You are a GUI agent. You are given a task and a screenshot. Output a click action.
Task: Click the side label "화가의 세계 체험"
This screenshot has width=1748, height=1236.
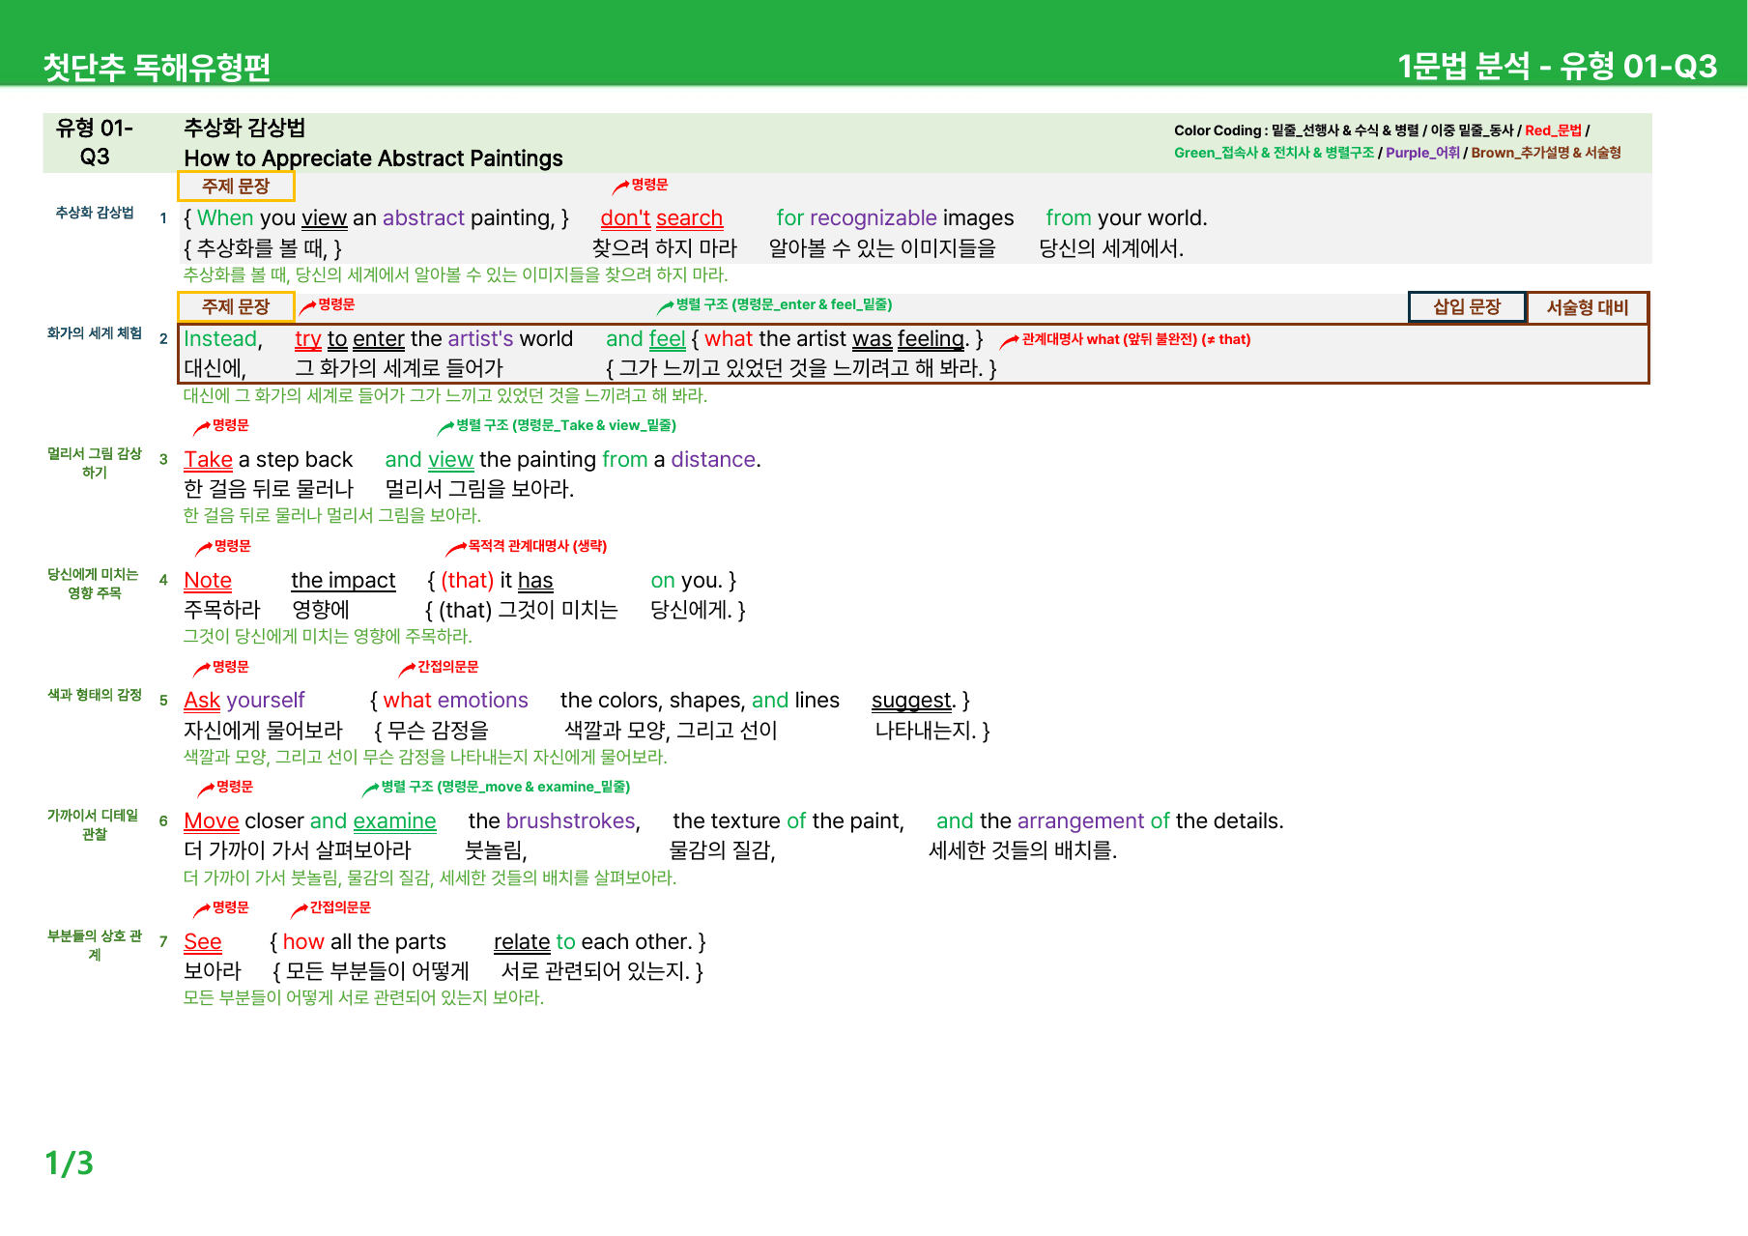(95, 333)
